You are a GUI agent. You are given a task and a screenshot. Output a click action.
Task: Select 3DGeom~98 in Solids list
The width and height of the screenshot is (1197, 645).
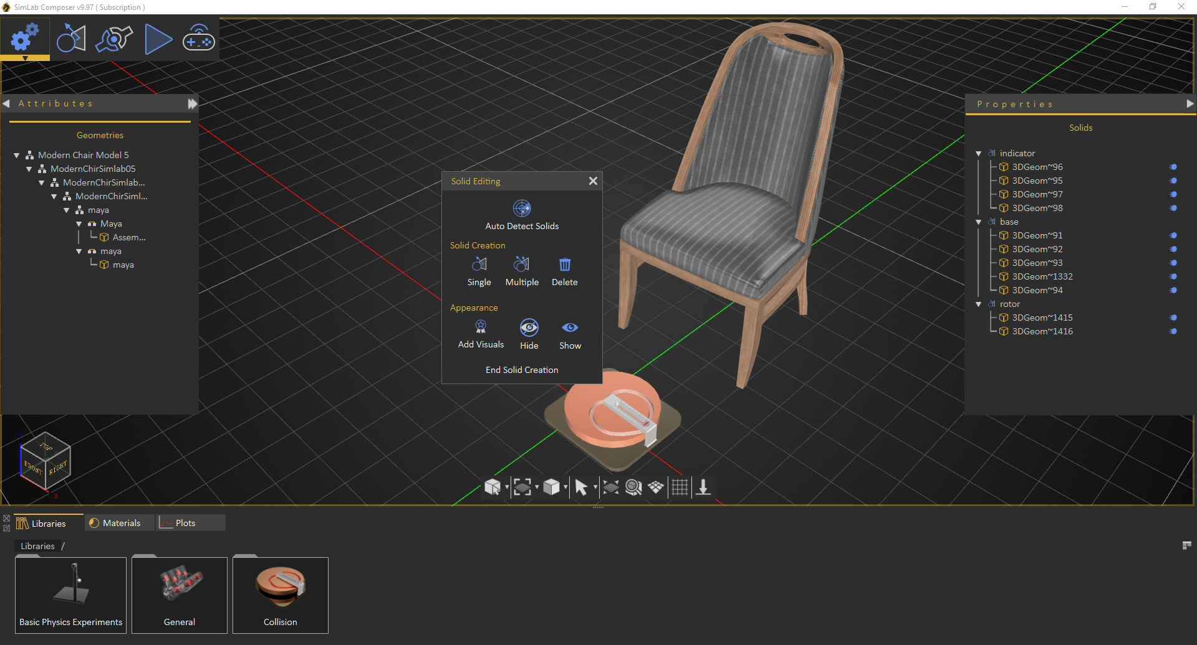[1037, 208]
